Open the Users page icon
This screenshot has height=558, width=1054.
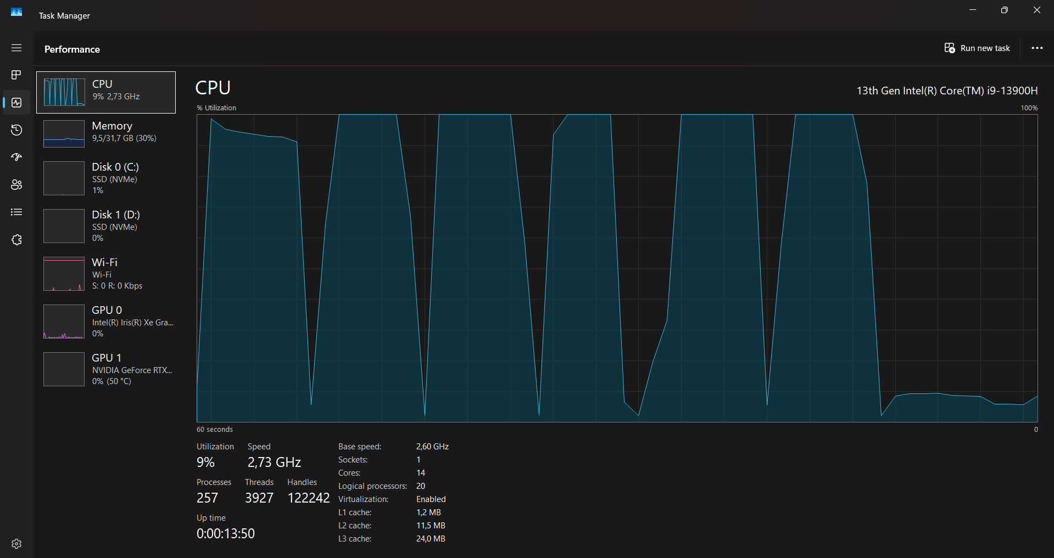16,185
